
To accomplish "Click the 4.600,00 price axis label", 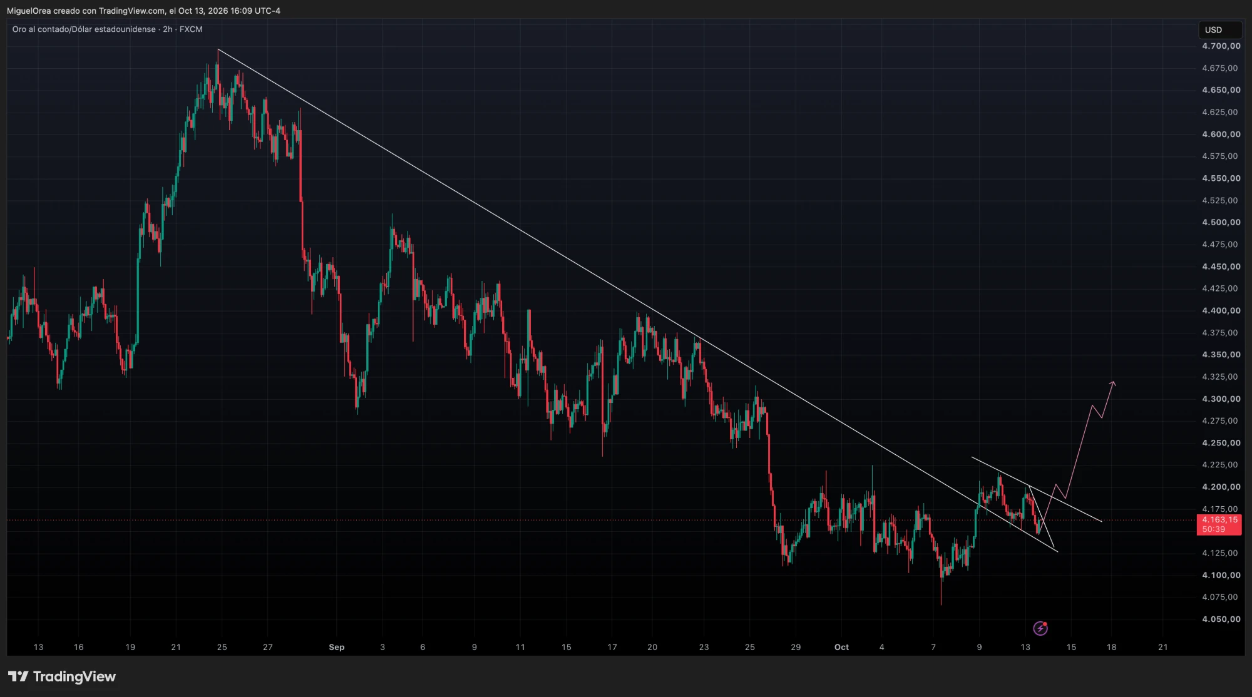I will pyautogui.click(x=1221, y=135).
